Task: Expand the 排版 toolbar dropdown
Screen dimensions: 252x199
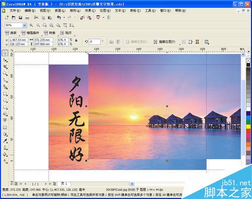Action: (20, 35)
